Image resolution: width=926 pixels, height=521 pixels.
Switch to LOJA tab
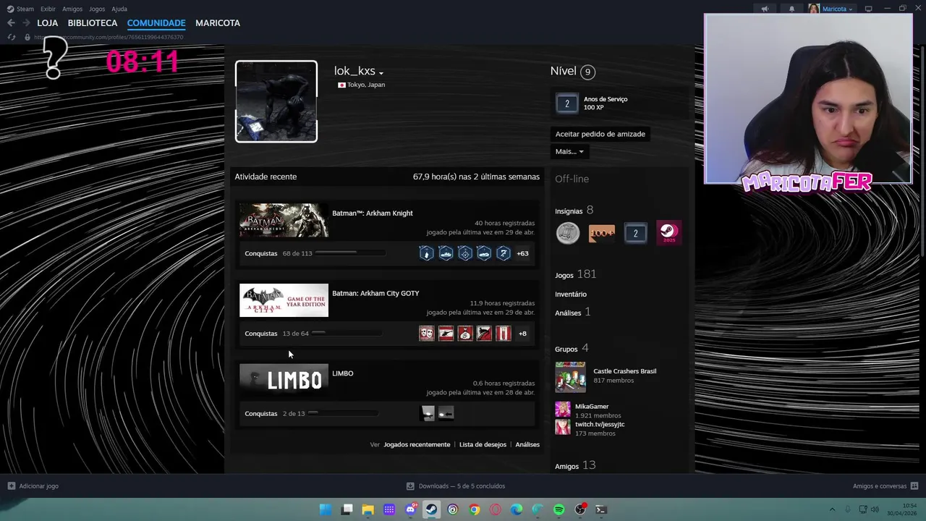pyautogui.click(x=47, y=23)
